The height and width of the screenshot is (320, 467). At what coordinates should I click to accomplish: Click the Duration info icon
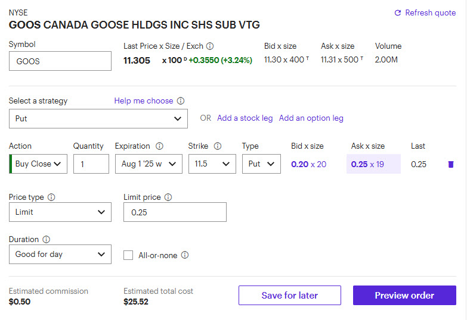pyautogui.click(x=46, y=239)
